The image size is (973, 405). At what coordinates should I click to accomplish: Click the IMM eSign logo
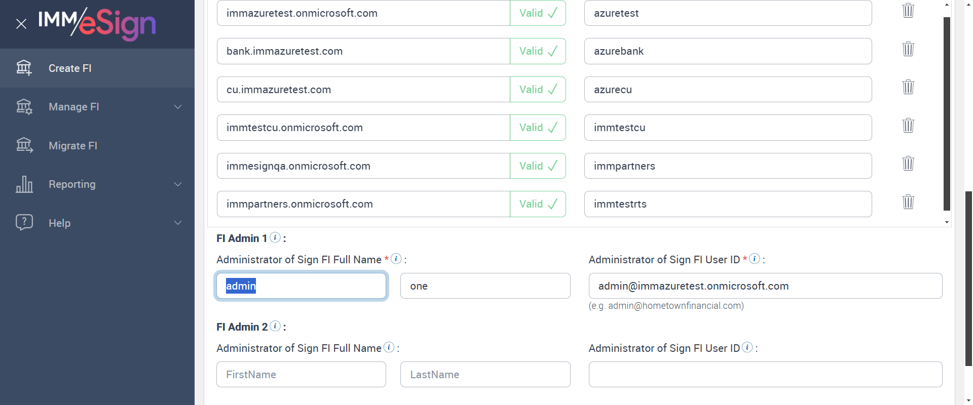click(97, 23)
